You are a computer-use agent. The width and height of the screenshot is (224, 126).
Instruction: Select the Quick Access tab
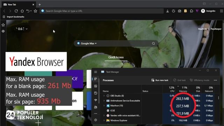point(116,57)
